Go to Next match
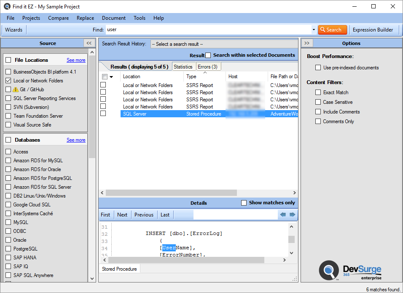 pos(122,215)
